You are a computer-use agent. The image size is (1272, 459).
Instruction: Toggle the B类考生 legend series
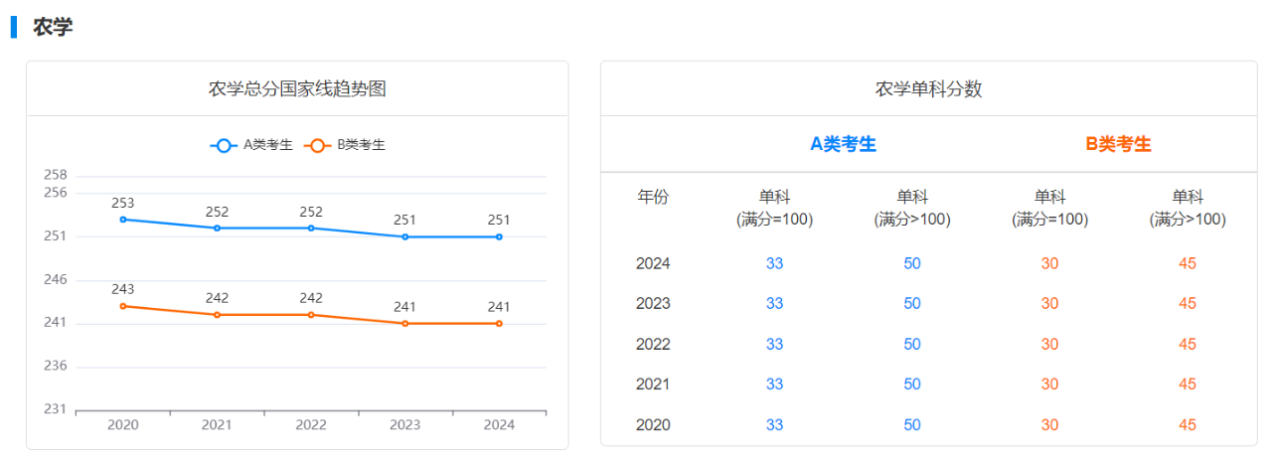point(345,145)
